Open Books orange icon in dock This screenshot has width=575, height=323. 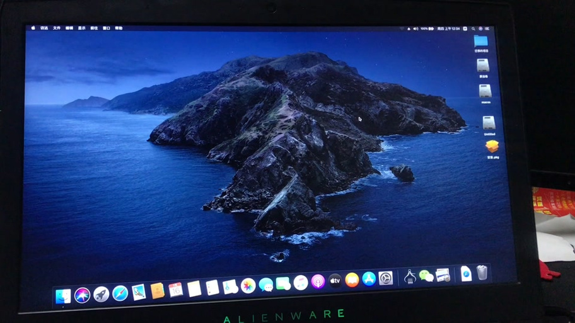click(352, 280)
